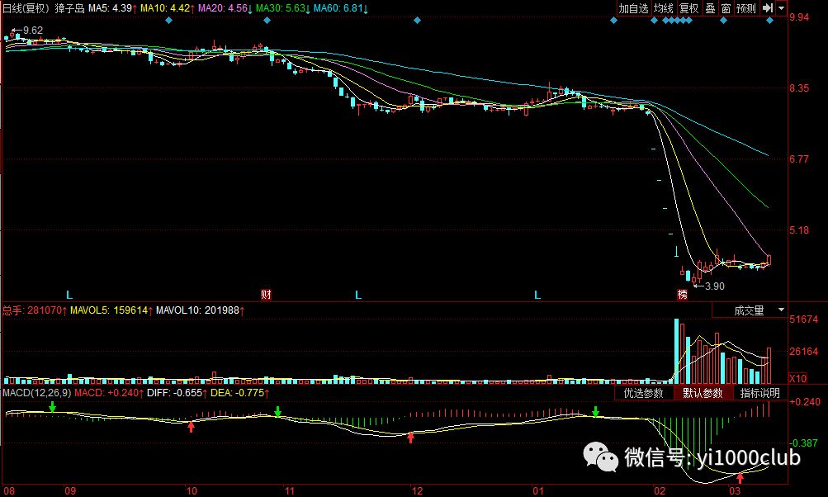Screen dimensions: 828x497
Task: Click the DEA: -0.775 value
Action: coord(239,393)
